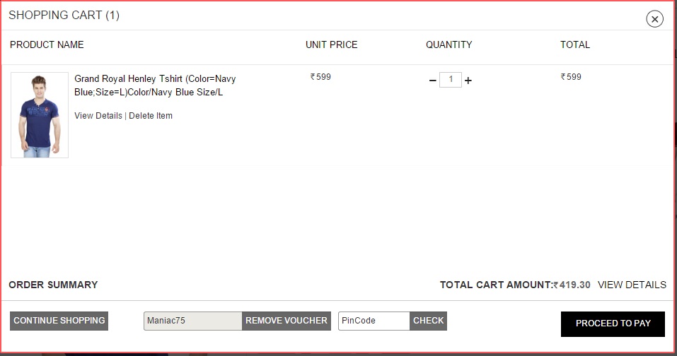The width and height of the screenshot is (677, 356).
Task: Click REMOVE VOUCHER button
Action: 287,321
